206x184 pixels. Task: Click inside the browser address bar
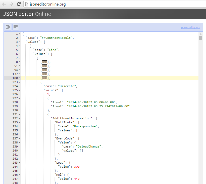75,4
